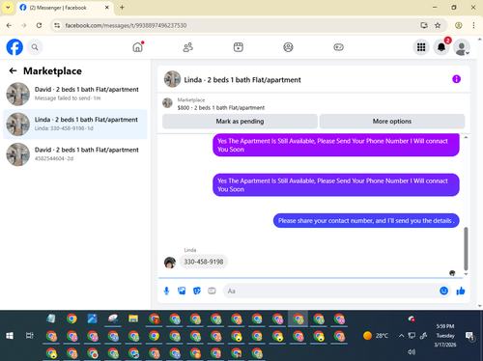Screen dimensions: 483x361
Task: Click More options button
Action: (392, 122)
